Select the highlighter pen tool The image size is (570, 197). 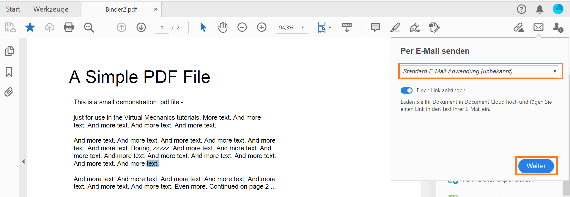coord(395,27)
